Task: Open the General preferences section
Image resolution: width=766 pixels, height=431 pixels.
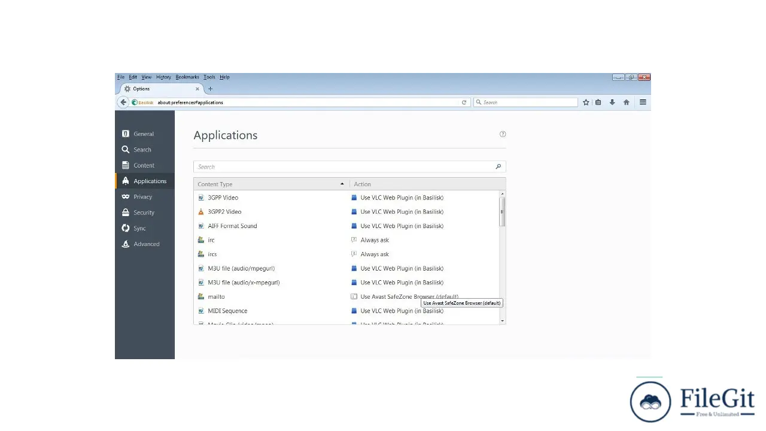Action: point(145,134)
